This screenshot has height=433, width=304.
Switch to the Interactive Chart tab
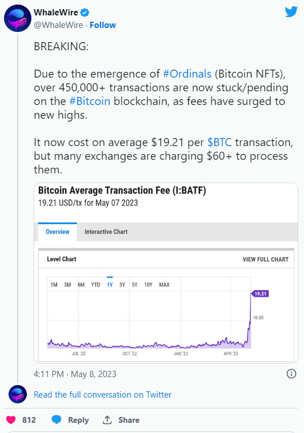106,232
